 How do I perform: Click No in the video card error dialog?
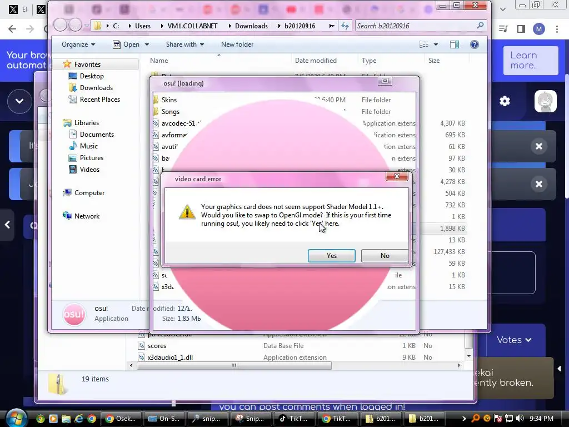[x=385, y=256]
